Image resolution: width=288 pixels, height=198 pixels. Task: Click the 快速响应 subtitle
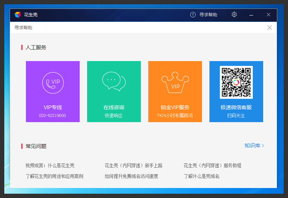113,116
